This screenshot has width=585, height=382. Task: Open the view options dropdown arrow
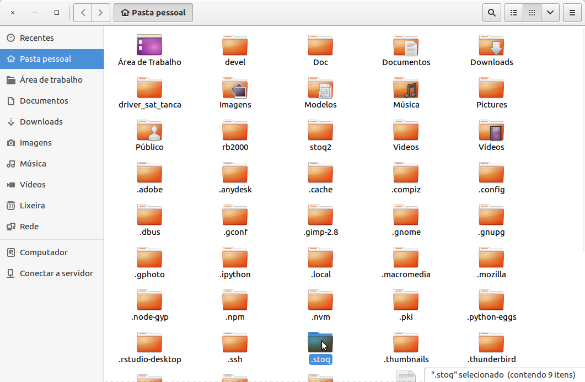(x=550, y=13)
